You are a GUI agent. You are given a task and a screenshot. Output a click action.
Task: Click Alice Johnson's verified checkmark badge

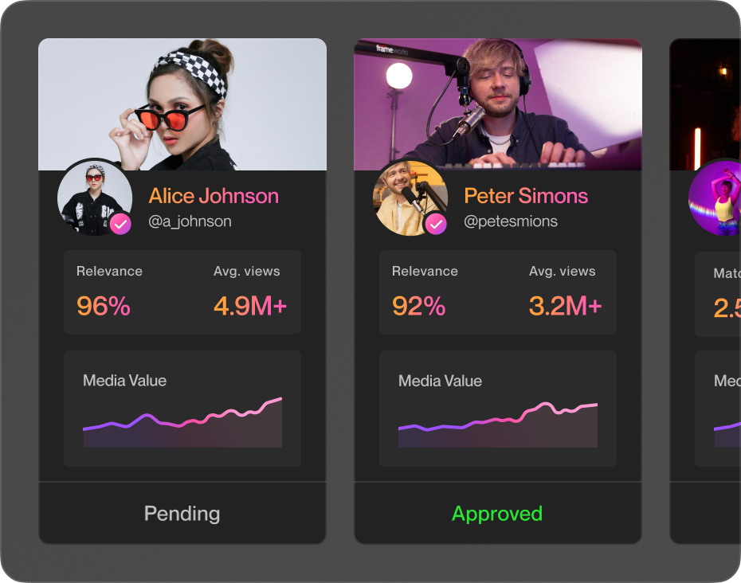[120, 225]
